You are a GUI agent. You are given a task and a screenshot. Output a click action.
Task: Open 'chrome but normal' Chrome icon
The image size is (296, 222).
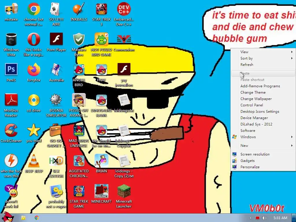(34, 14)
